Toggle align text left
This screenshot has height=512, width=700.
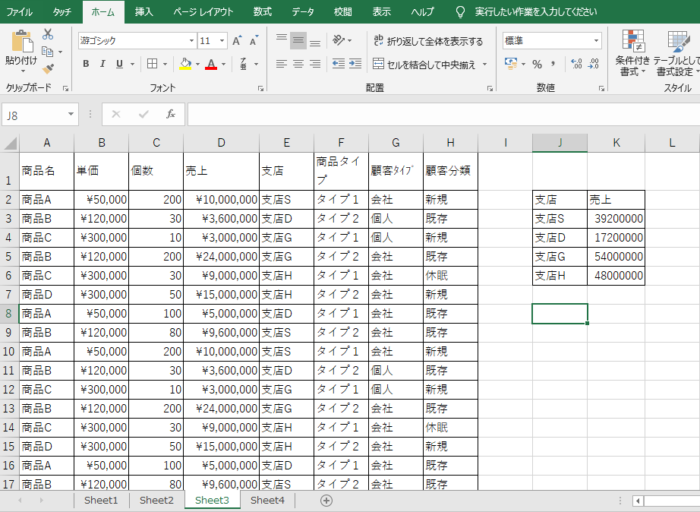tap(281, 64)
